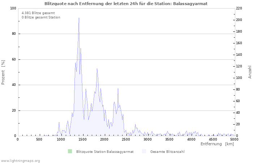Open the www.lightningmaps.org watermark link
The image size is (253, 163).
point(21,160)
